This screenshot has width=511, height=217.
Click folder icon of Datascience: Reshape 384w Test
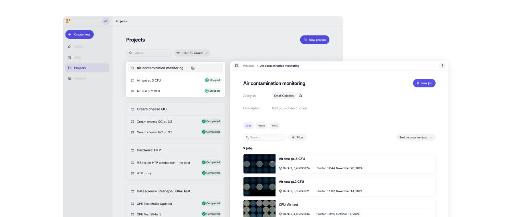(x=133, y=191)
